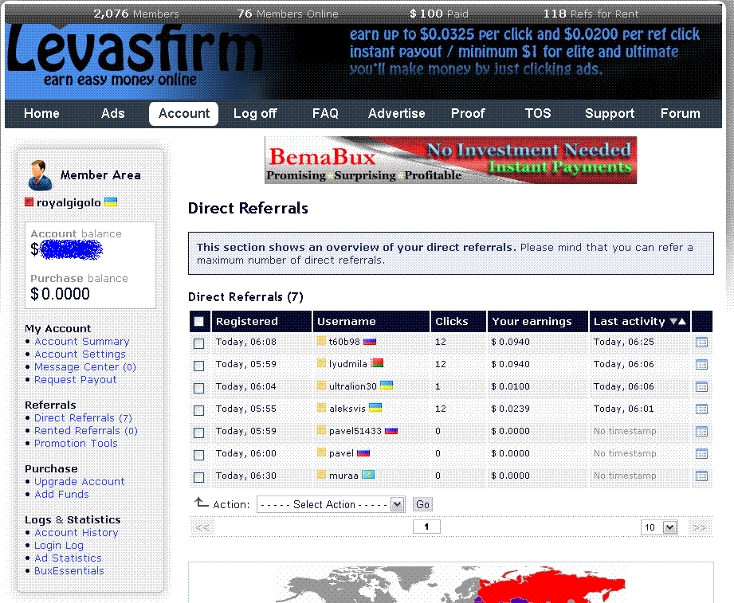Open the Ads menu item

113,114
